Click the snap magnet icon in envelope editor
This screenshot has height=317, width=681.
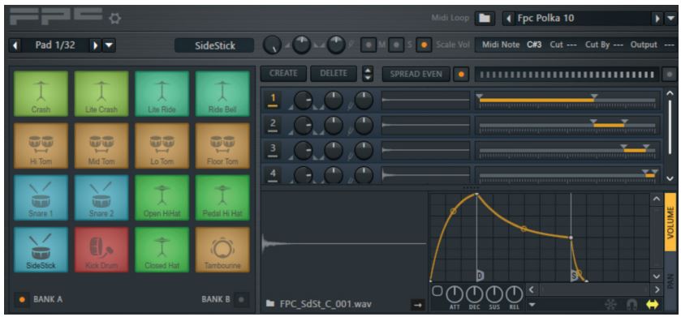[631, 305]
